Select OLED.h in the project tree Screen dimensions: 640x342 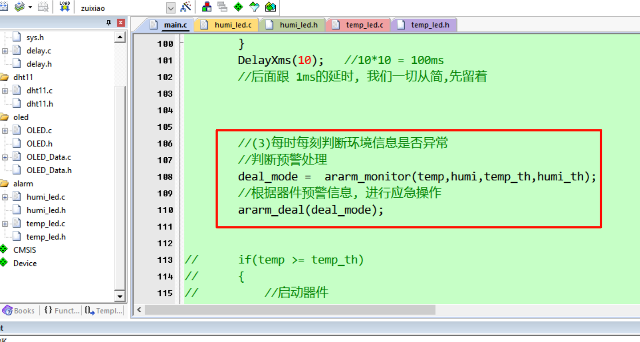pos(39,144)
